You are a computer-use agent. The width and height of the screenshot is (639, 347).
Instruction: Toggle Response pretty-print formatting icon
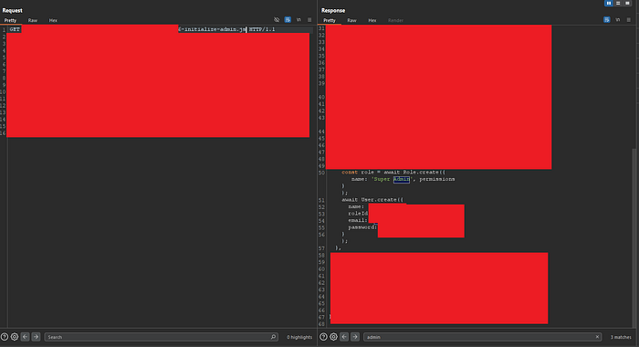607,19
